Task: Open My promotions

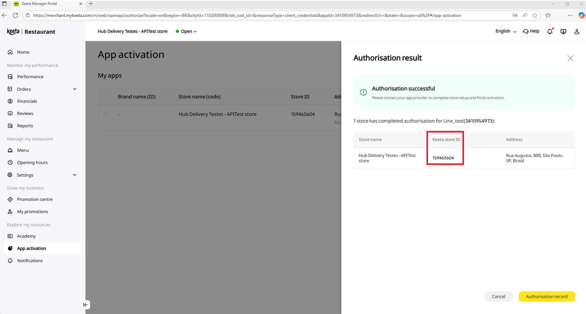Action: click(43, 212)
